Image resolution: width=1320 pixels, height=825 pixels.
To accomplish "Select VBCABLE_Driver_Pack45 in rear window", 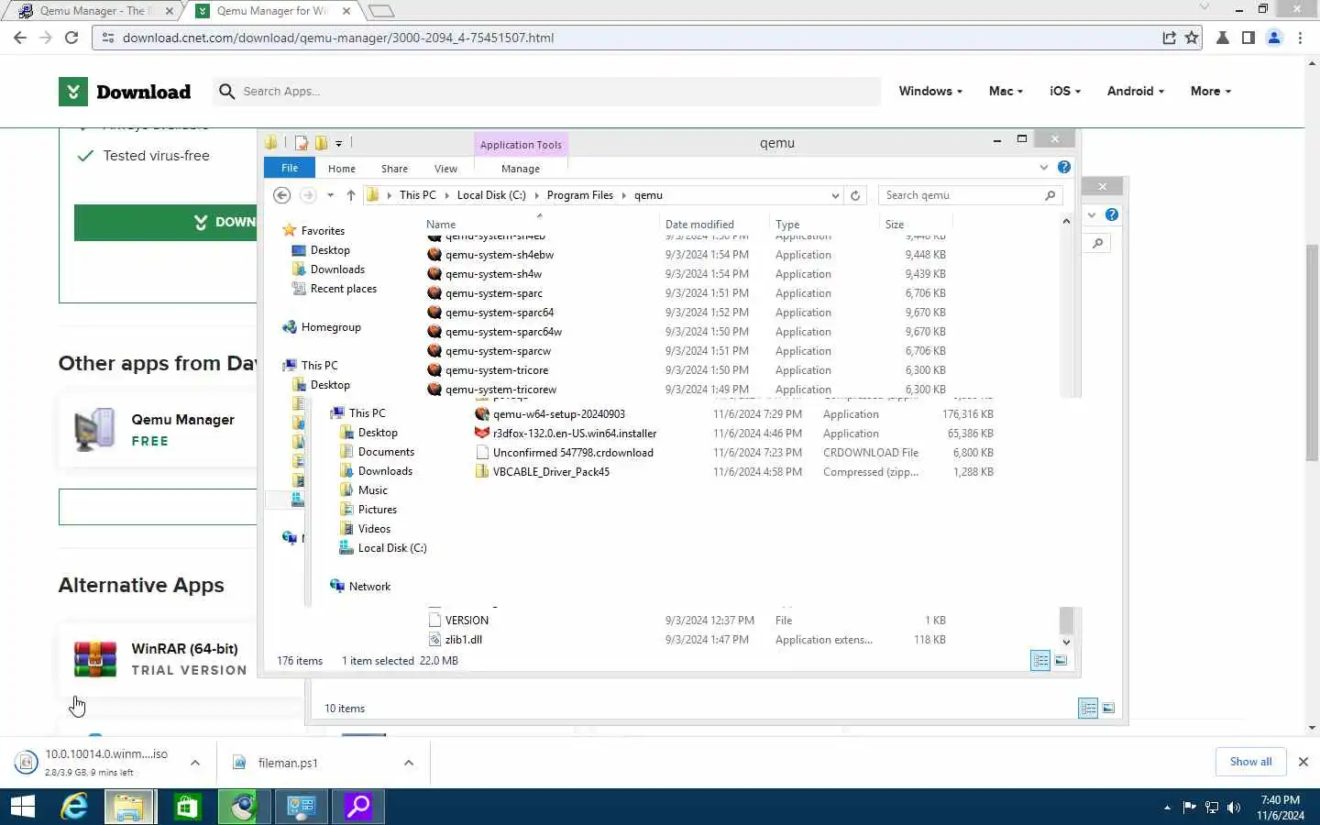I will click(x=551, y=472).
